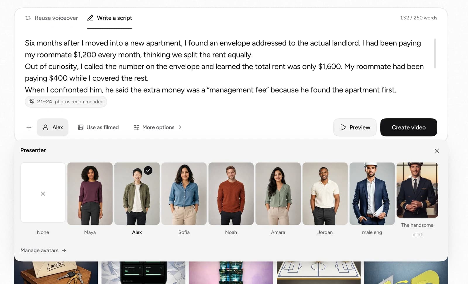
Task: Click the plus icon beside Alex
Action: (29, 127)
